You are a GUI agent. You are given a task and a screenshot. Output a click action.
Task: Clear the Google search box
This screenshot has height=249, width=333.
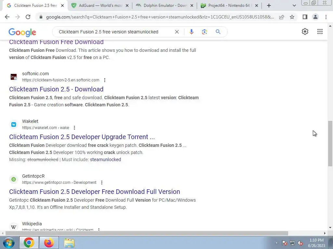pyautogui.click(x=177, y=32)
